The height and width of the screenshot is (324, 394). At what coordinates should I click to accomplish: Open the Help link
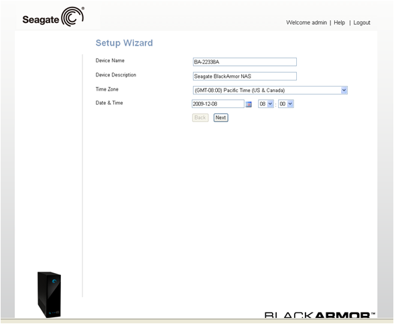(x=339, y=23)
